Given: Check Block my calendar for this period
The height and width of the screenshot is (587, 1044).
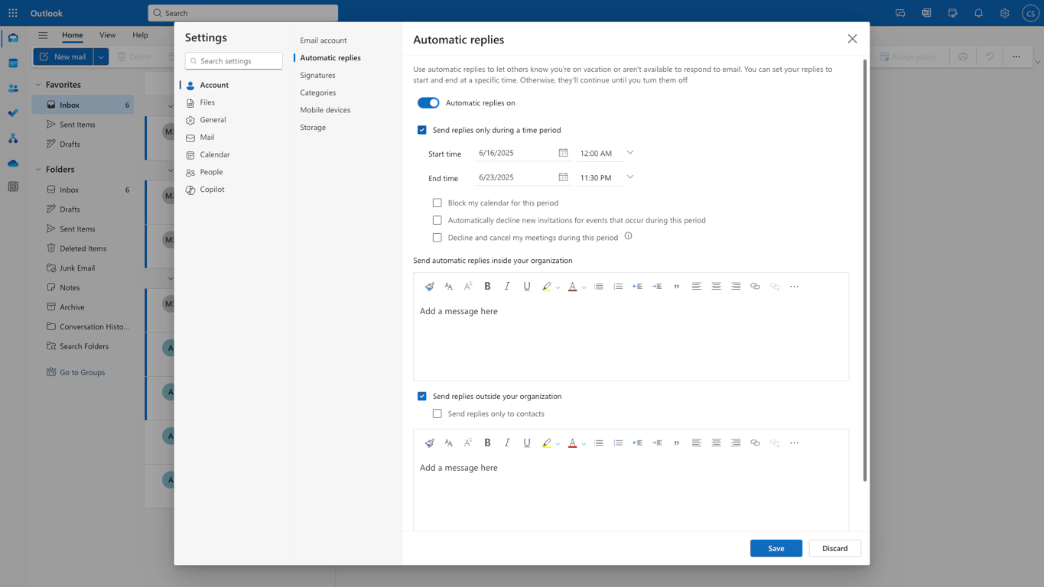Looking at the screenshot, I should [x=437, y=203].
